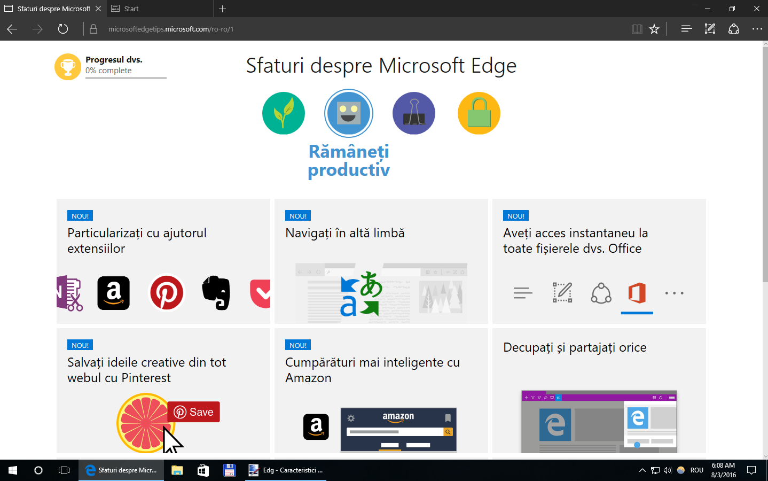Open 'Aveți acces instantaneu' Office tip

click(599, 261)
